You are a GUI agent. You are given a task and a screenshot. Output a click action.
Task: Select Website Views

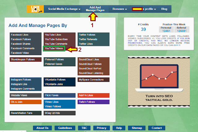(x=25, y=95)
